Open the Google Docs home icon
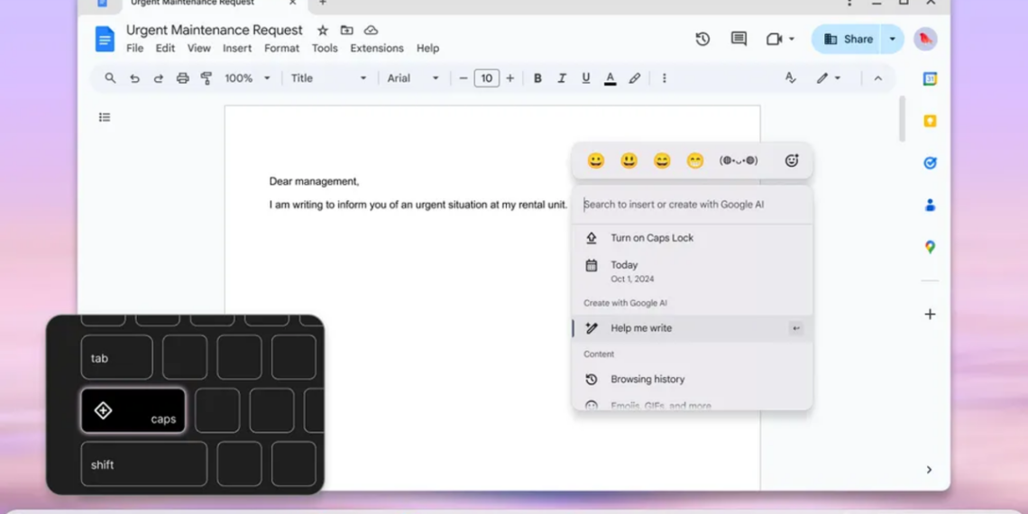The height and width of the screenshot is (514, 1028). coord(105,39)
